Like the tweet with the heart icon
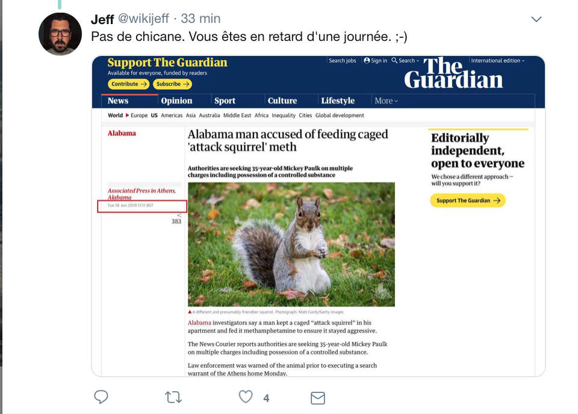The height and width of the screenshot is (414, 578). 246,397
